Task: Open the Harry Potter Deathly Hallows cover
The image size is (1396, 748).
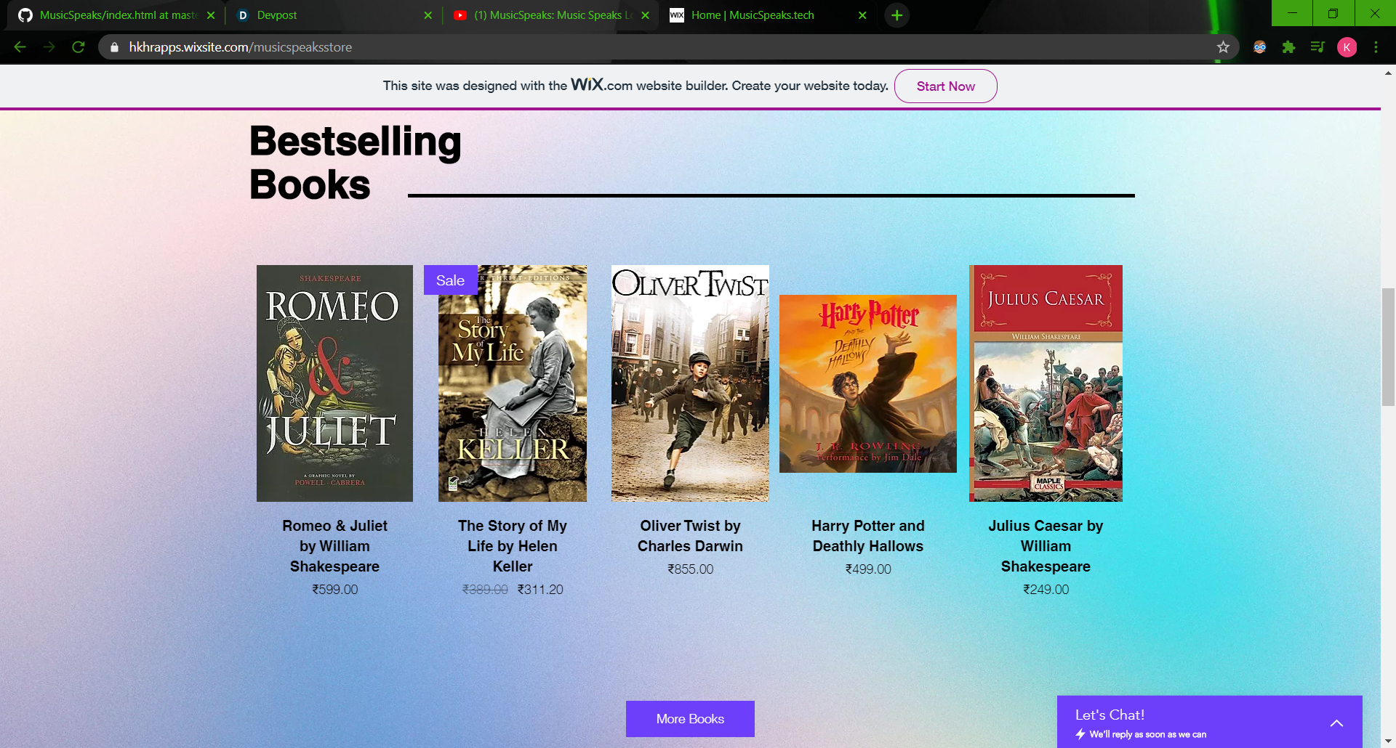Action: coord(868,383)
